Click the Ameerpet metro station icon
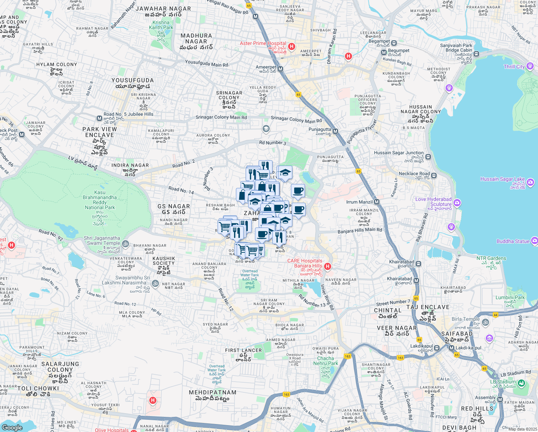The height and width of the screenshot is (432, 538). pyautogui.click(x=280, y=69)
